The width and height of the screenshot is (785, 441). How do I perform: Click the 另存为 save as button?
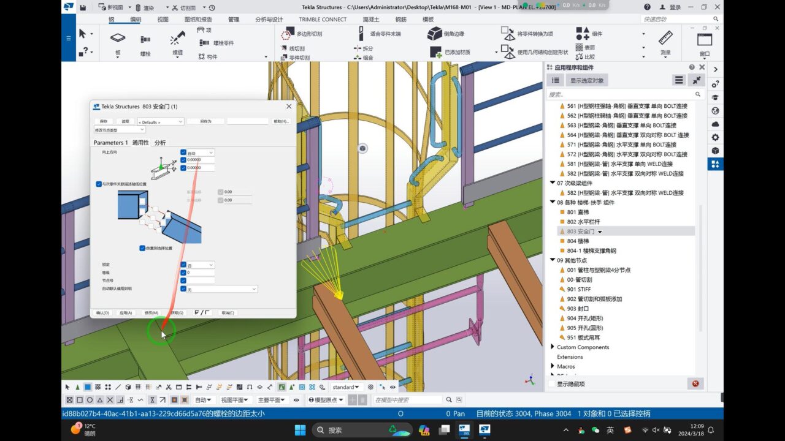click(x=205, y=121)
